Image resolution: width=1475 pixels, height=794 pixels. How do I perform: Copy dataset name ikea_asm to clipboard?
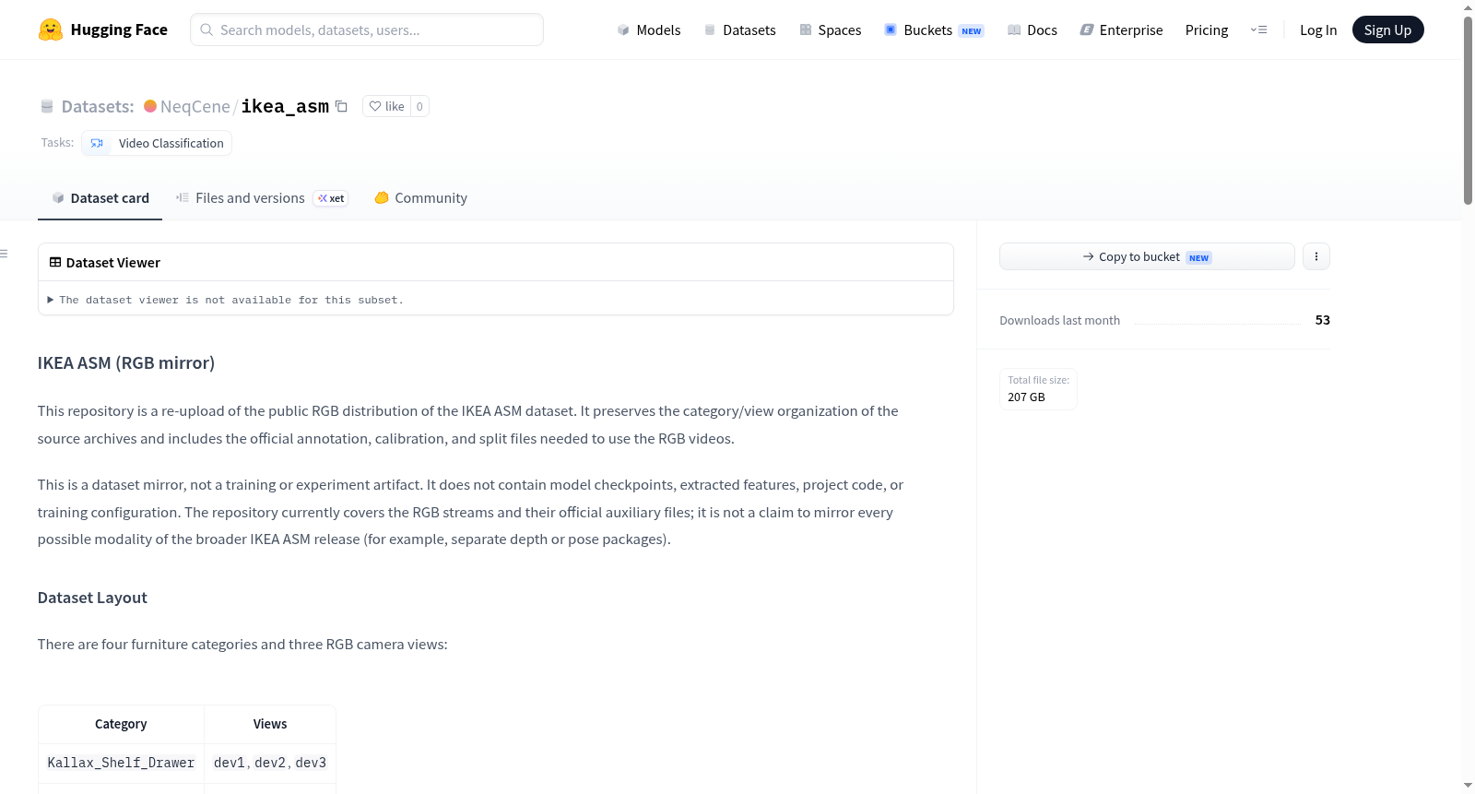(x=341, y=106)
